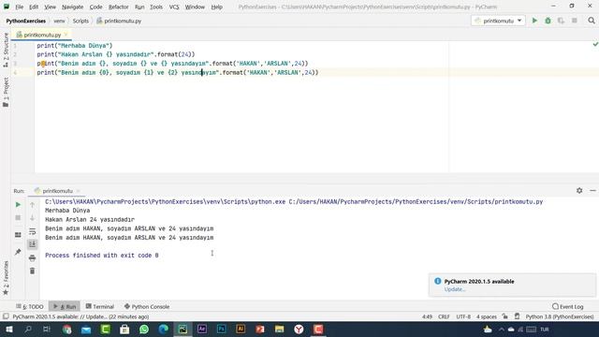Click script path link in Run output
The height and width of the screenshot is (337, 599).
tap(416, 202)
